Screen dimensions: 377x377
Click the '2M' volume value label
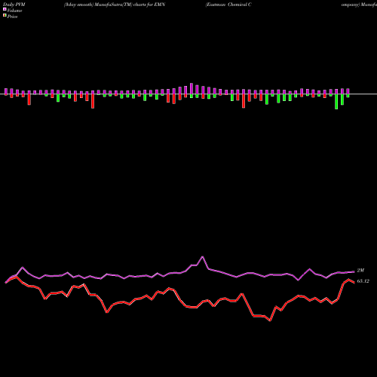point(360,271)
